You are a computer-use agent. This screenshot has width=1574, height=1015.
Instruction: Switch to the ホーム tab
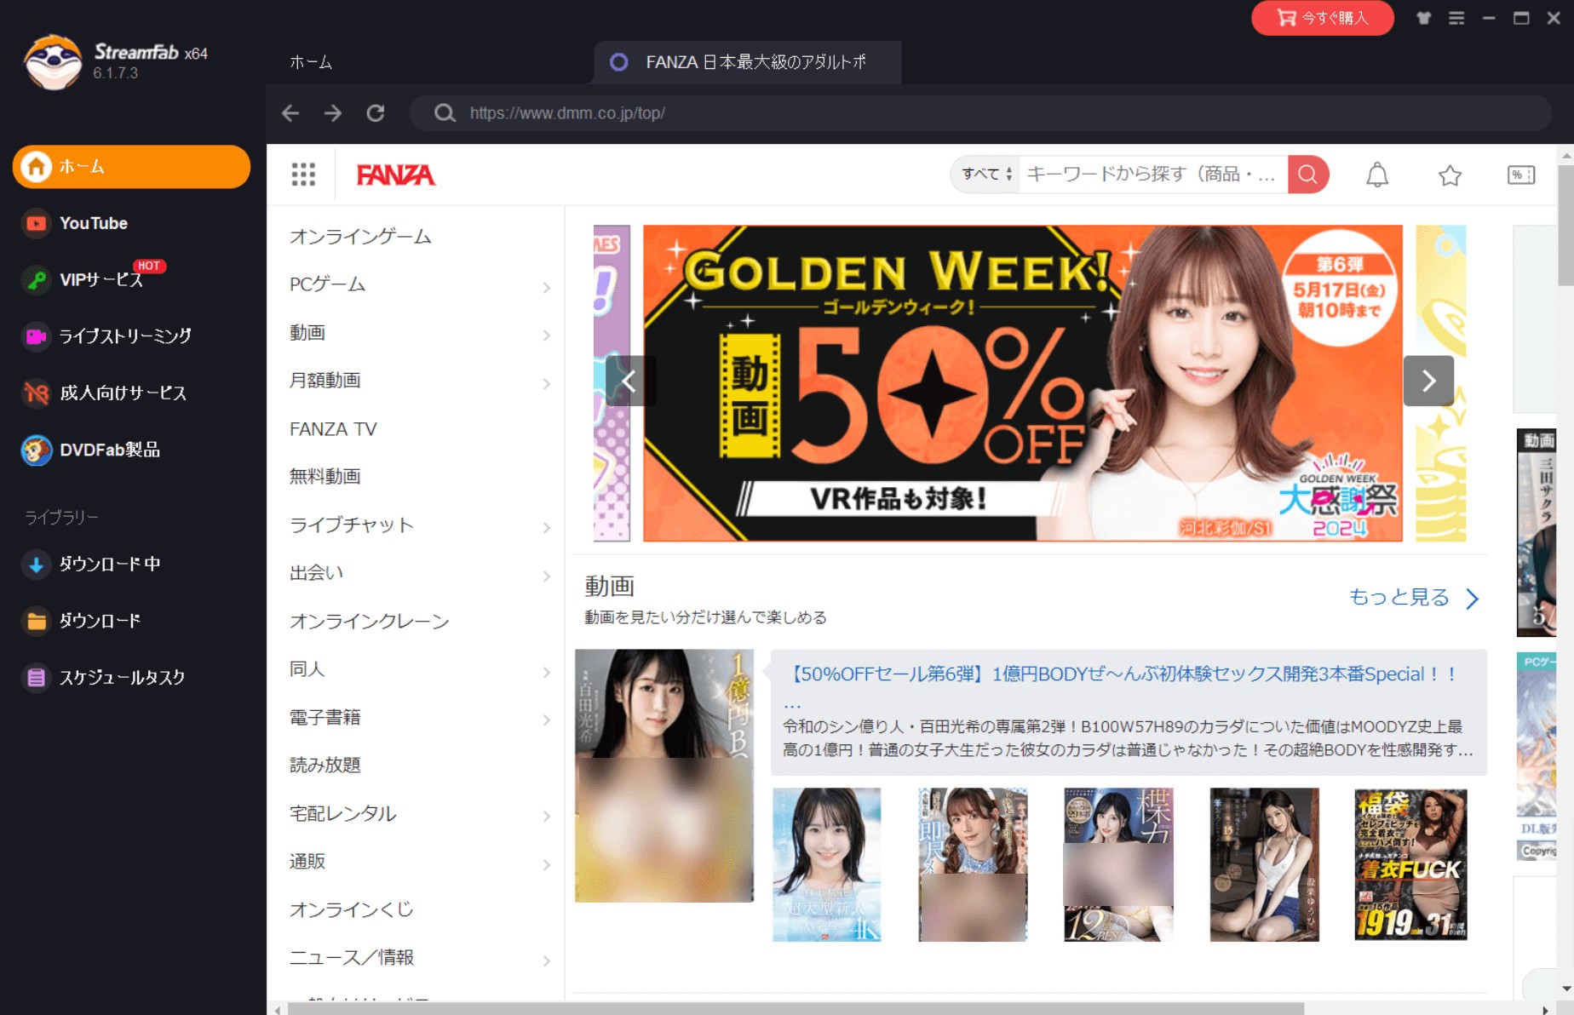tap(311, 62)
